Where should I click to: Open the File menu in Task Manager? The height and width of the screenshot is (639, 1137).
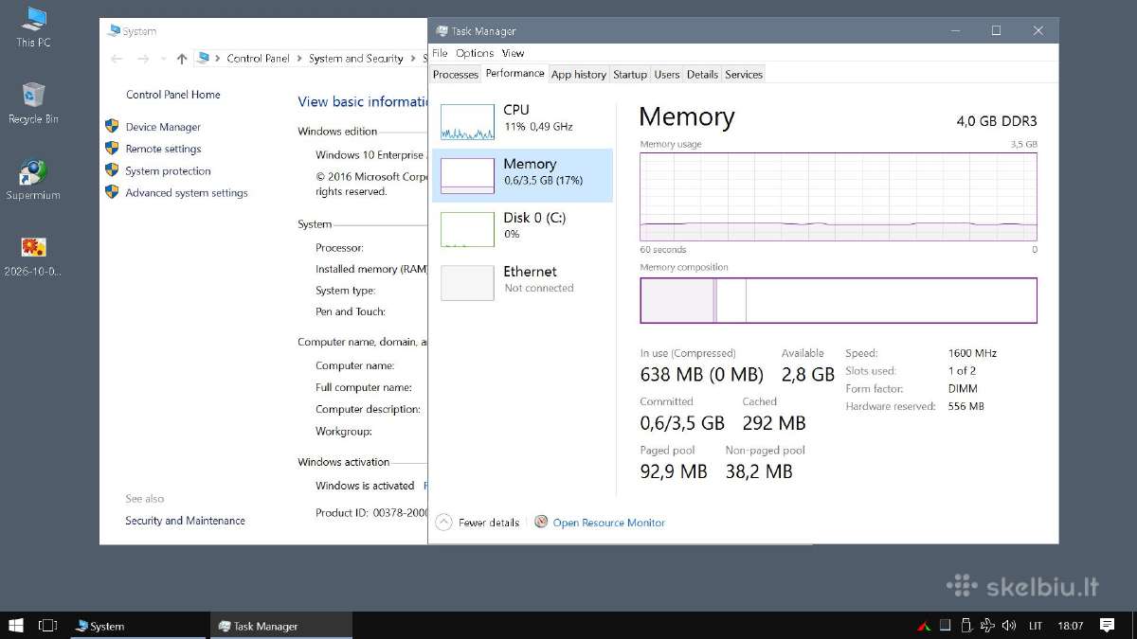coord(440,53)
